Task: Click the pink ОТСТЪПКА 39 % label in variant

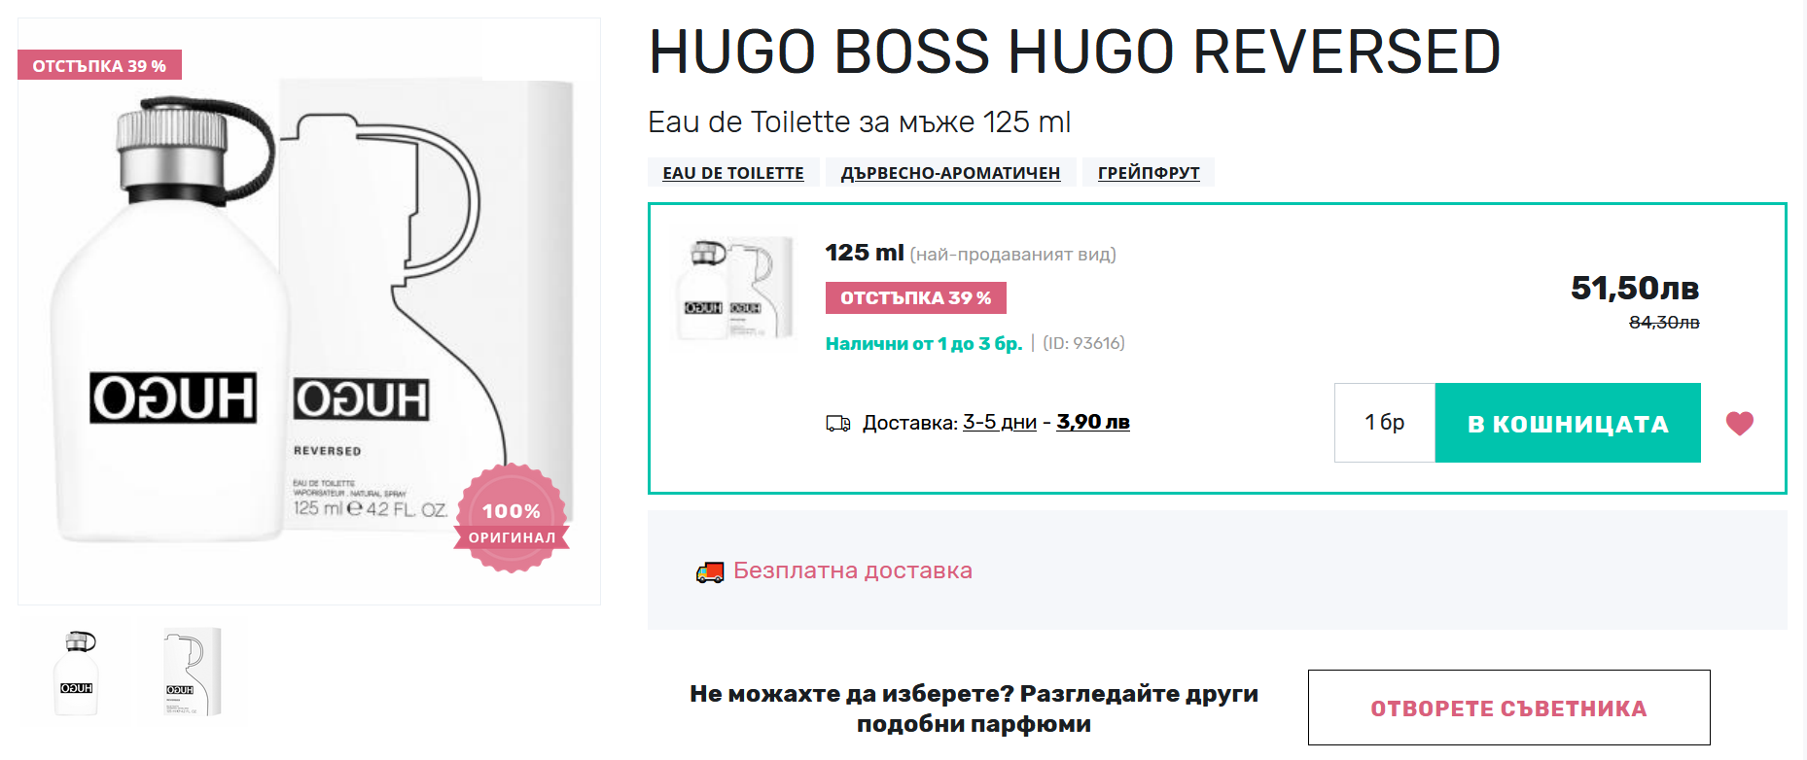Action: coord(916,297)
